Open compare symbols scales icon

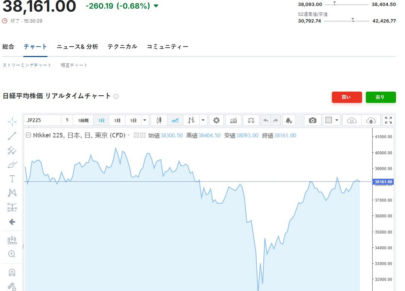click(251, 120)
